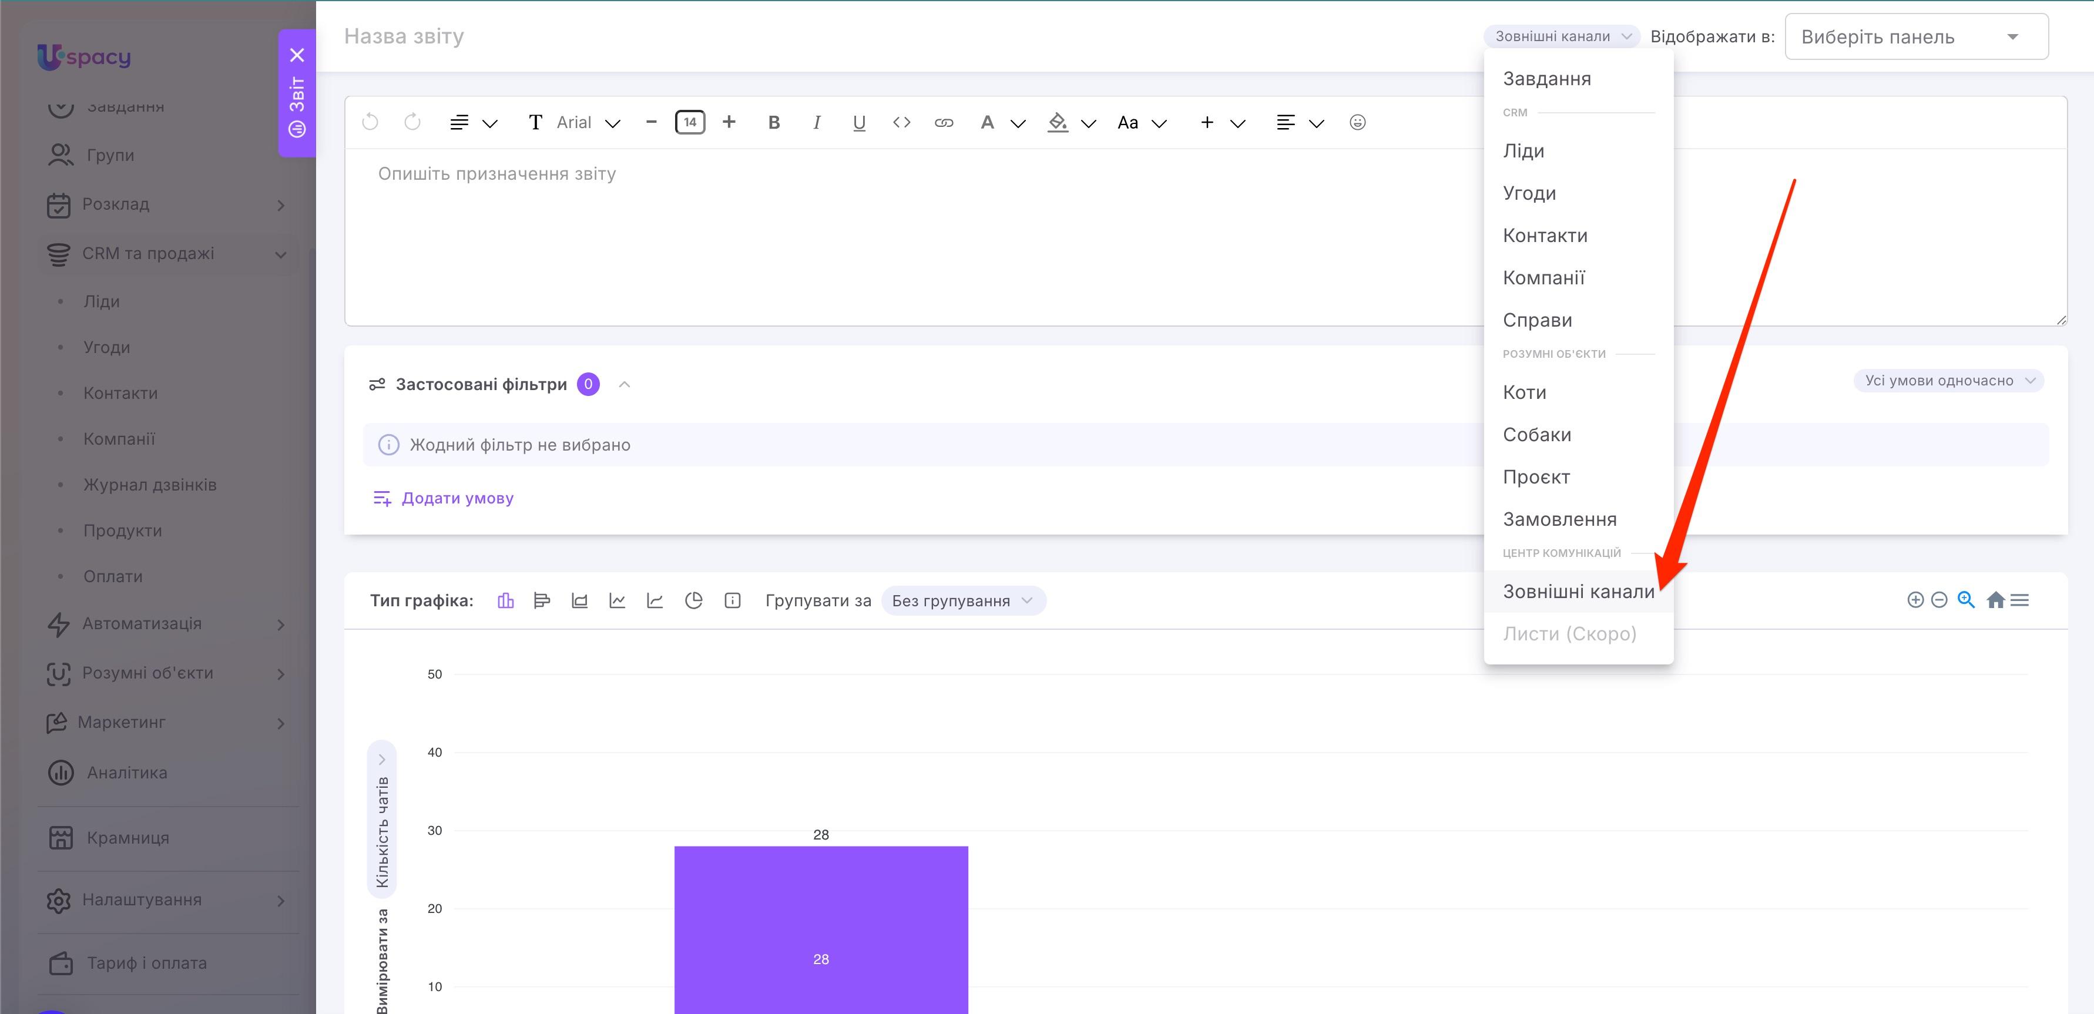
Task: Open the Усі умови одночасно dropdown
Action: [x=1948, y=381]
